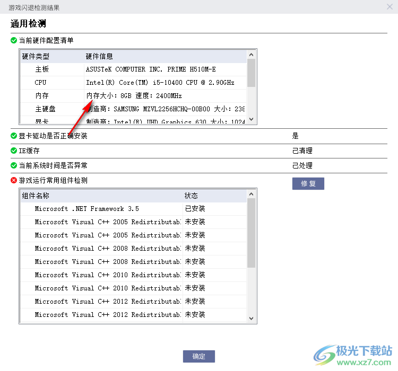Viewport: 398px width, 371px height.
Task: Click the green check beside 当前硬件配置清单
Action: [x=14, y=40]
